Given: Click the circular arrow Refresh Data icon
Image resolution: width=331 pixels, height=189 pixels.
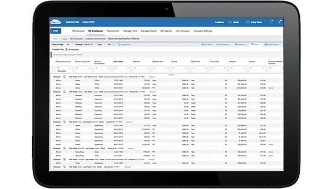Looking at the screenshot, I should (119, 44).
